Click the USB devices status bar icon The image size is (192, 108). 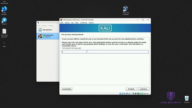(129, 93)
